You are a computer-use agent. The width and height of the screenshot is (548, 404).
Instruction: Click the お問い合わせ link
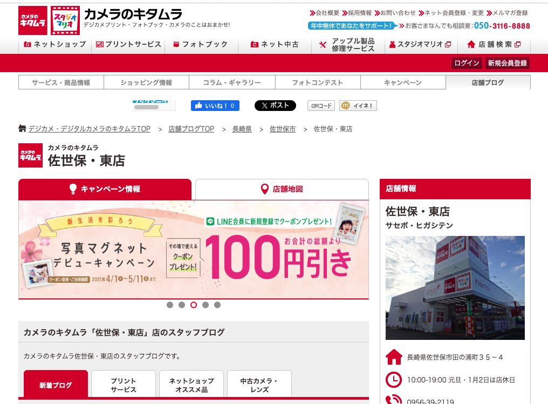395,13
